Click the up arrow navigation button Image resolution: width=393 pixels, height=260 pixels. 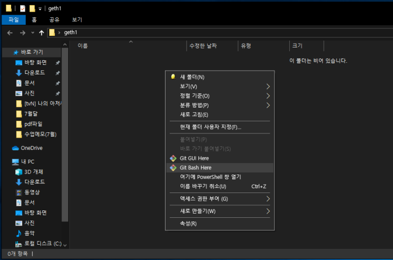(x=42, y=33)
